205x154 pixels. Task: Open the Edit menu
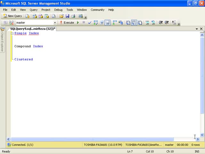point(13,10)
